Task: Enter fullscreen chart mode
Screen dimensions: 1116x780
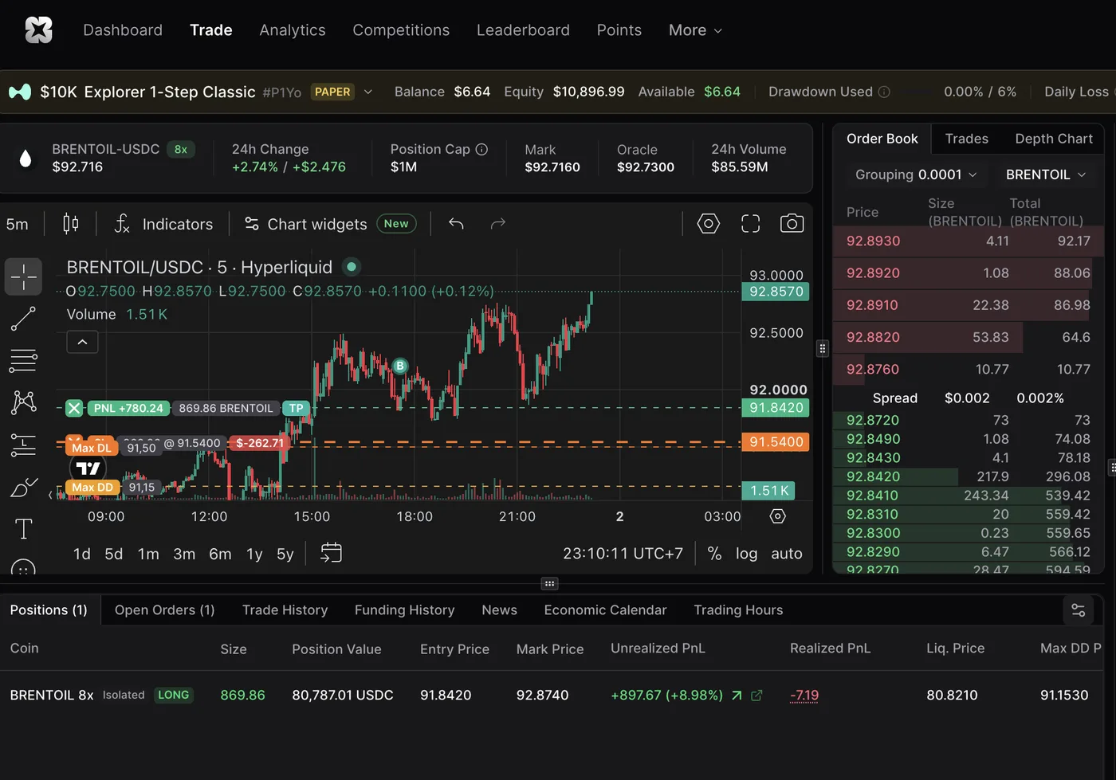Action: 750,224
